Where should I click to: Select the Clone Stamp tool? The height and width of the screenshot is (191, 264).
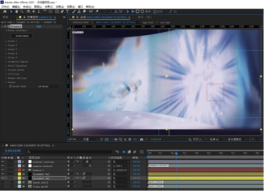click(x=79, y=11)
